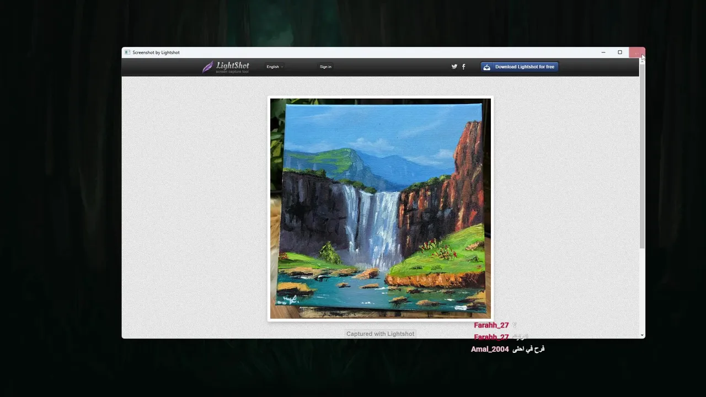Open the Facebook share icon

pyautogui.click(x=463, y=67)
